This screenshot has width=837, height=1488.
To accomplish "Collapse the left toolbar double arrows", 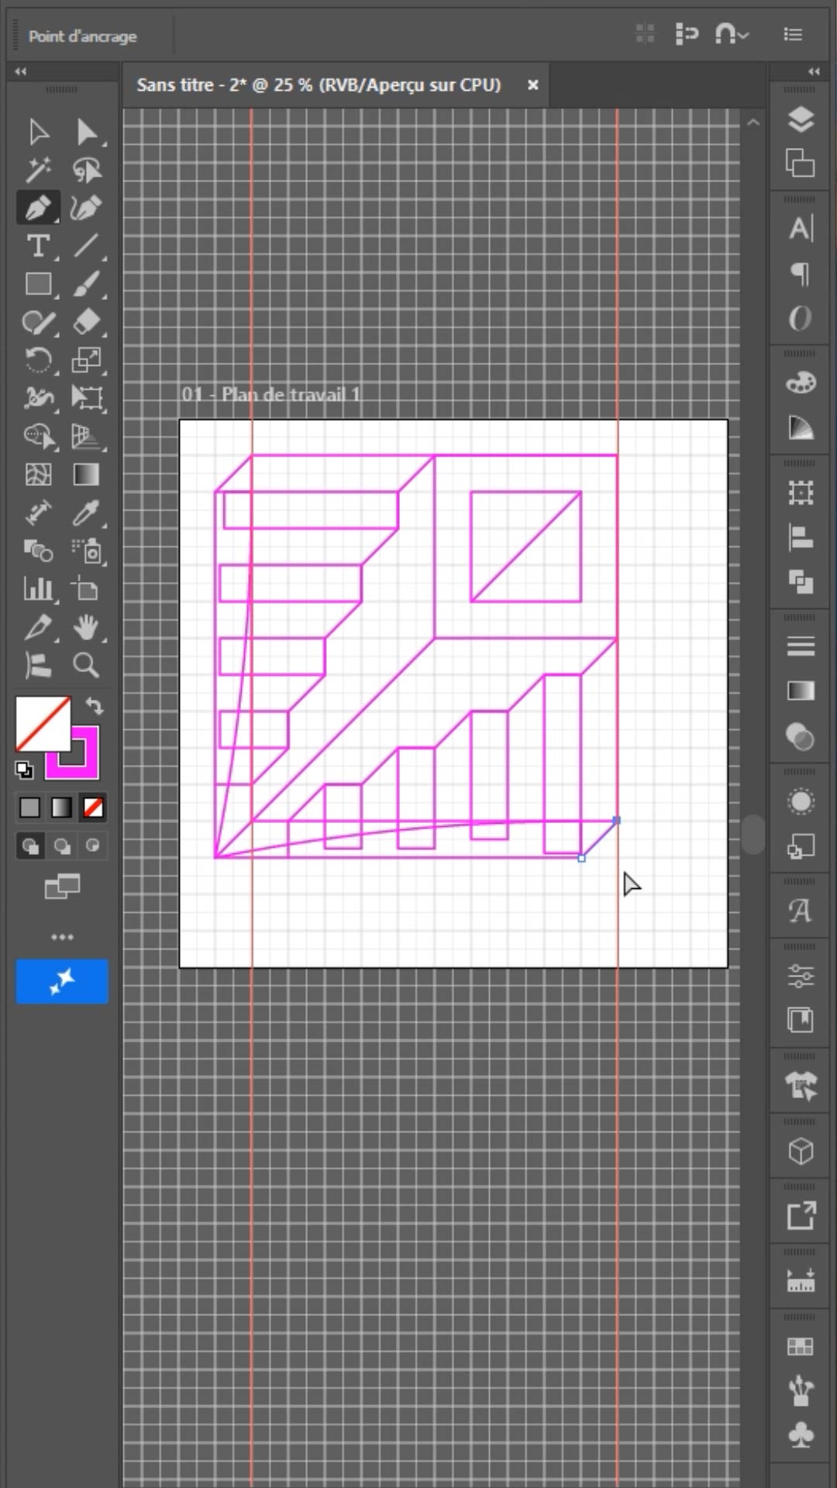I will [21, 71].
